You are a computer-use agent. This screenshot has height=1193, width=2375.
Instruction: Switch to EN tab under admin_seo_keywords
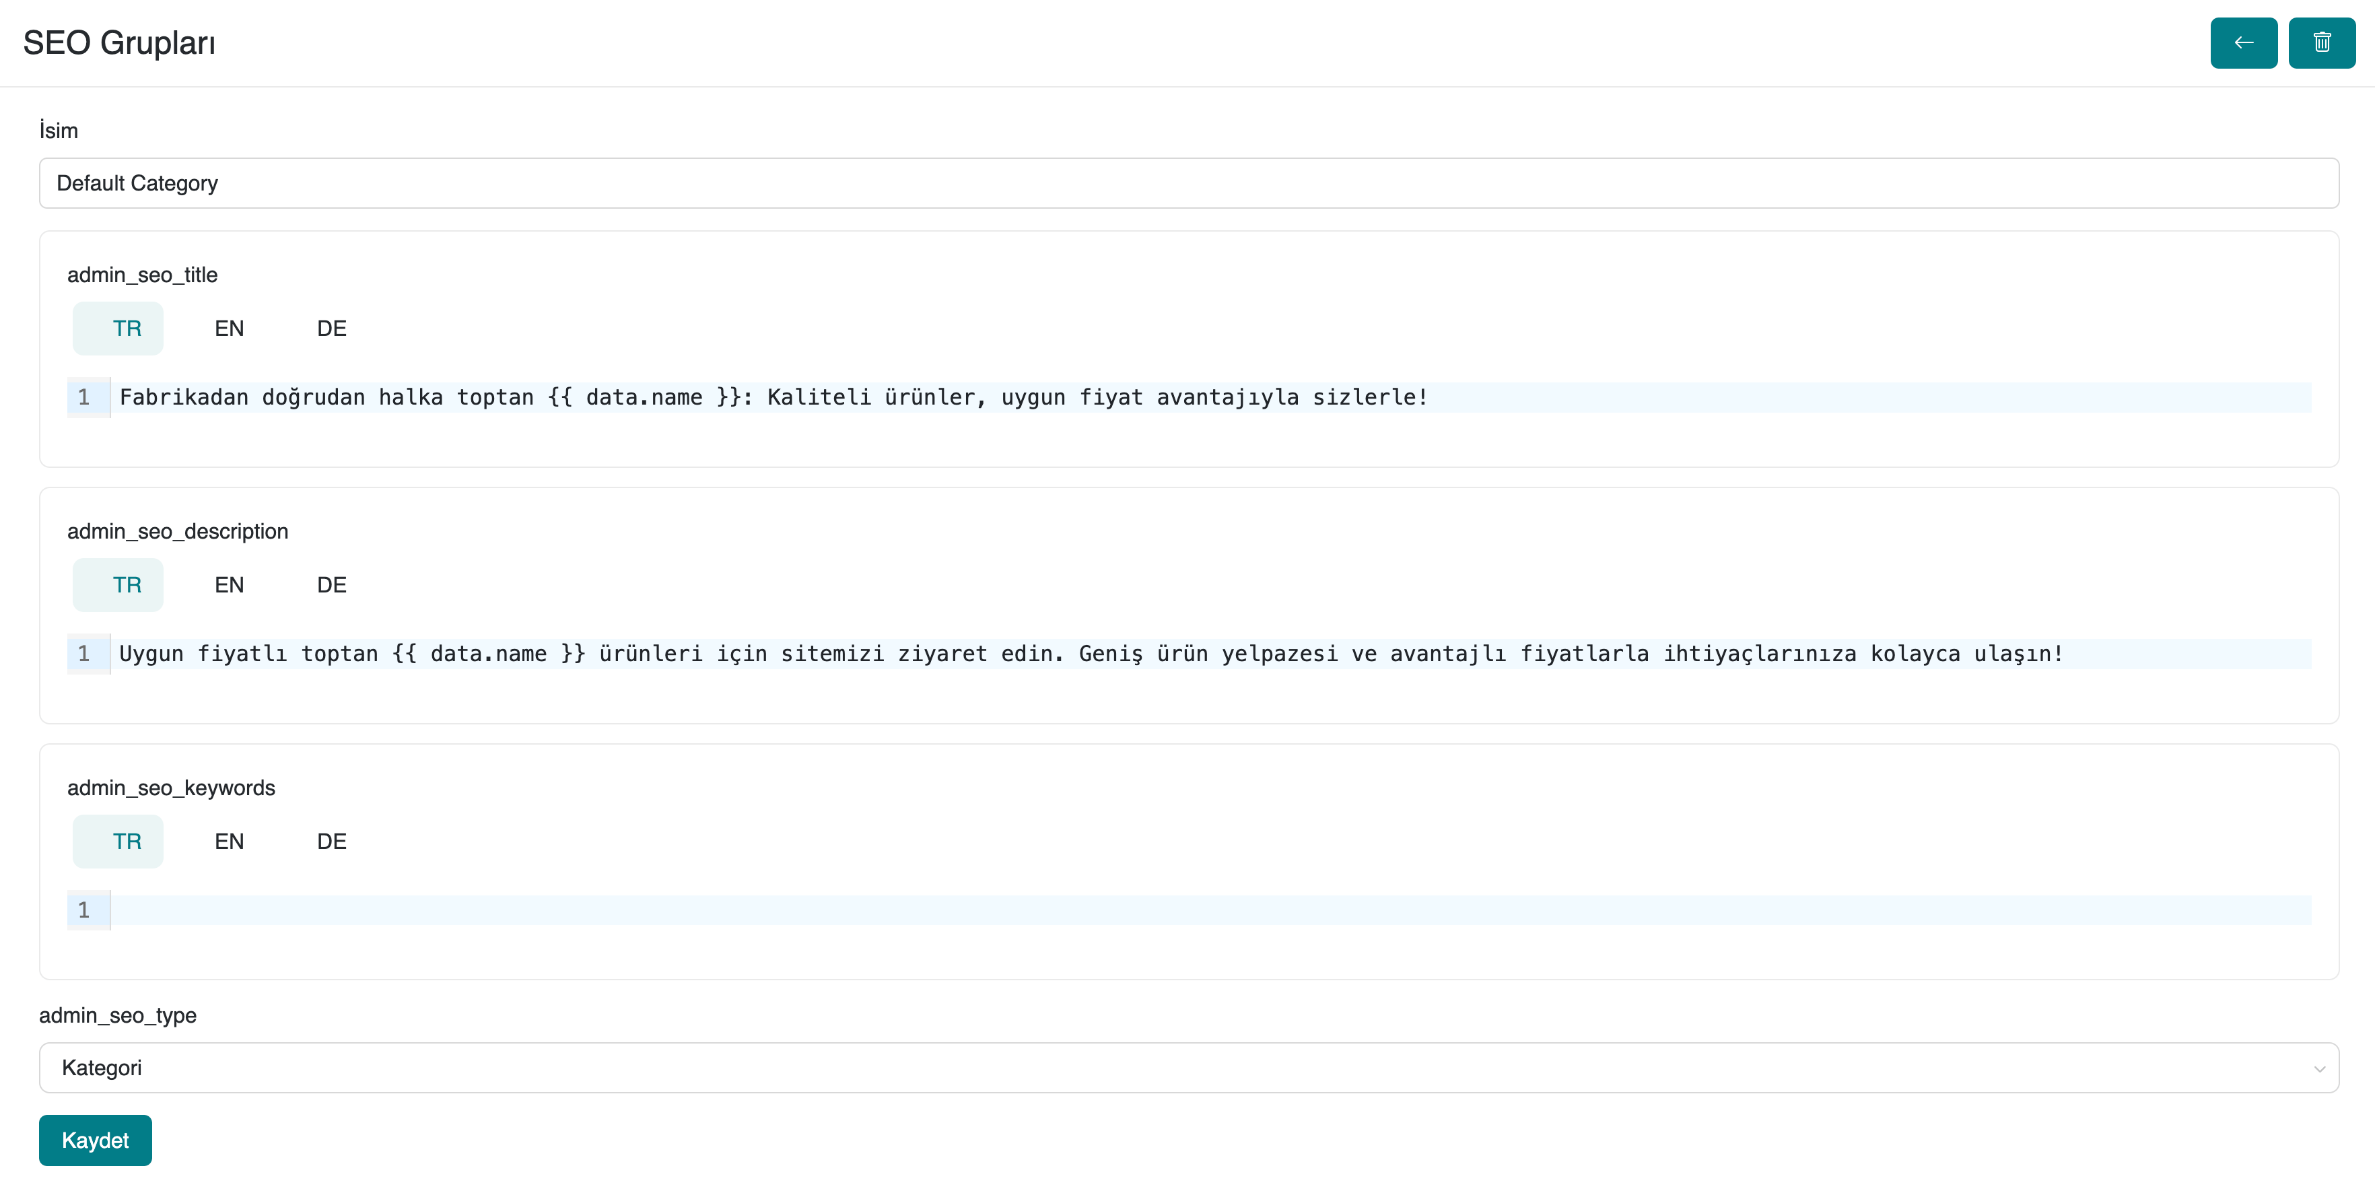[x=229, y=841]
